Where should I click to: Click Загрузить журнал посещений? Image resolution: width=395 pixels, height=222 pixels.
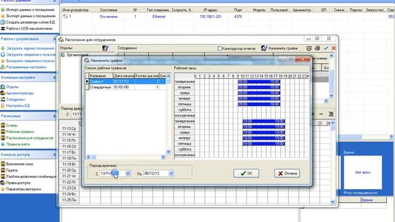(30, 48)
